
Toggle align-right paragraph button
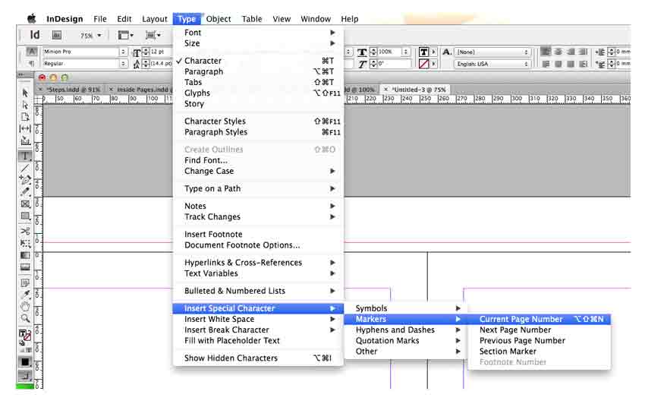pos(571,52)
